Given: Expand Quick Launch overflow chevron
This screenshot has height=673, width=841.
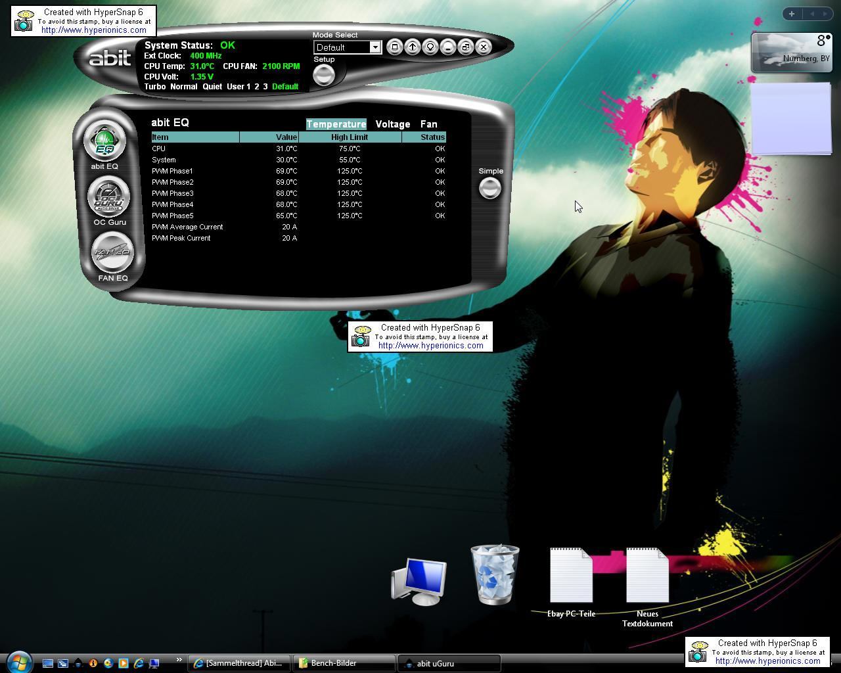Looking at the screenshot, I should click(x=179, y=660).
